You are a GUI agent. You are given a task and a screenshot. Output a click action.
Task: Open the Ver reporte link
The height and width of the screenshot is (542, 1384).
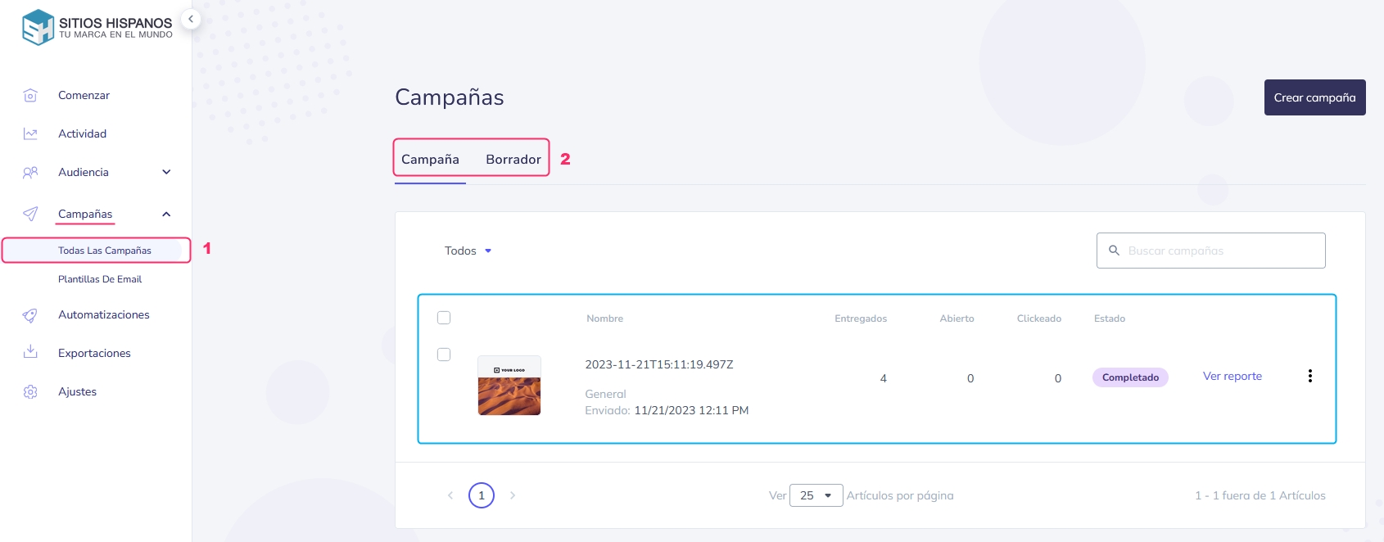[x=1232, y=377]
